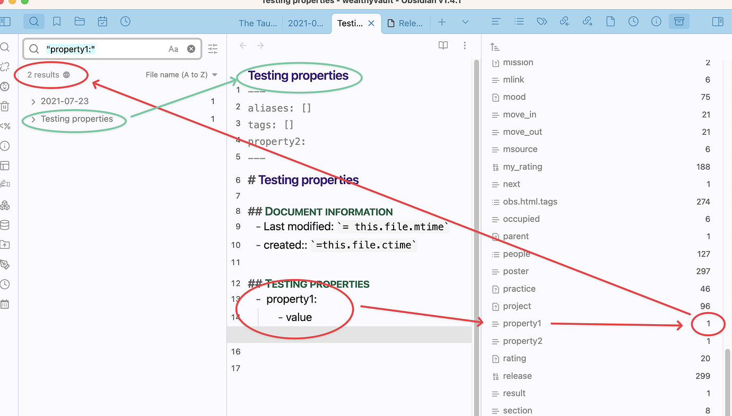Viewport: 732px width, 416px height.
Task: Change sort order of the properties list
Action: 495,47
